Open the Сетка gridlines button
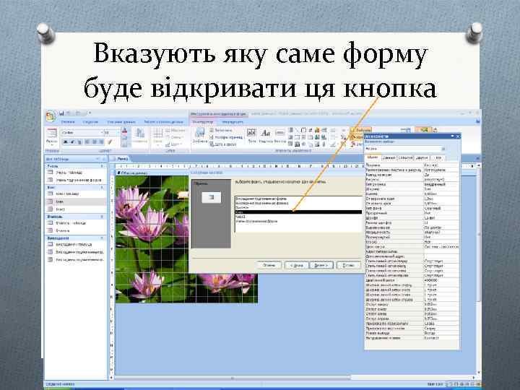This screenshot has height=390, width=520. pos(158,136)
